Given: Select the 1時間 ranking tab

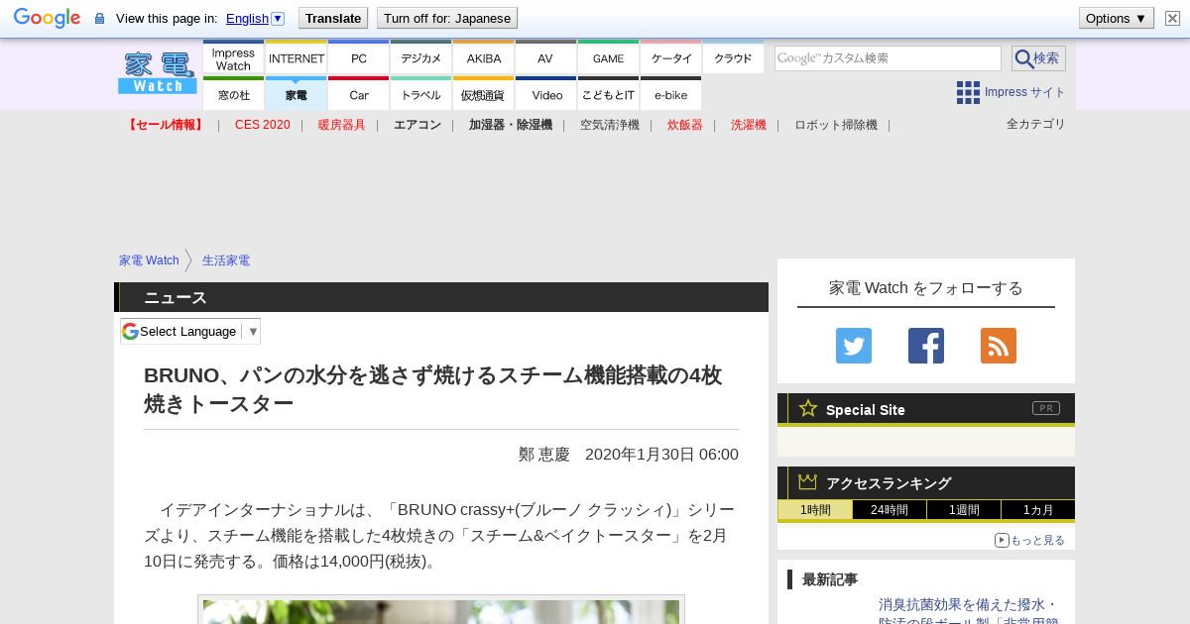Looking at the screenshot, I should click(x=815, y=510).
